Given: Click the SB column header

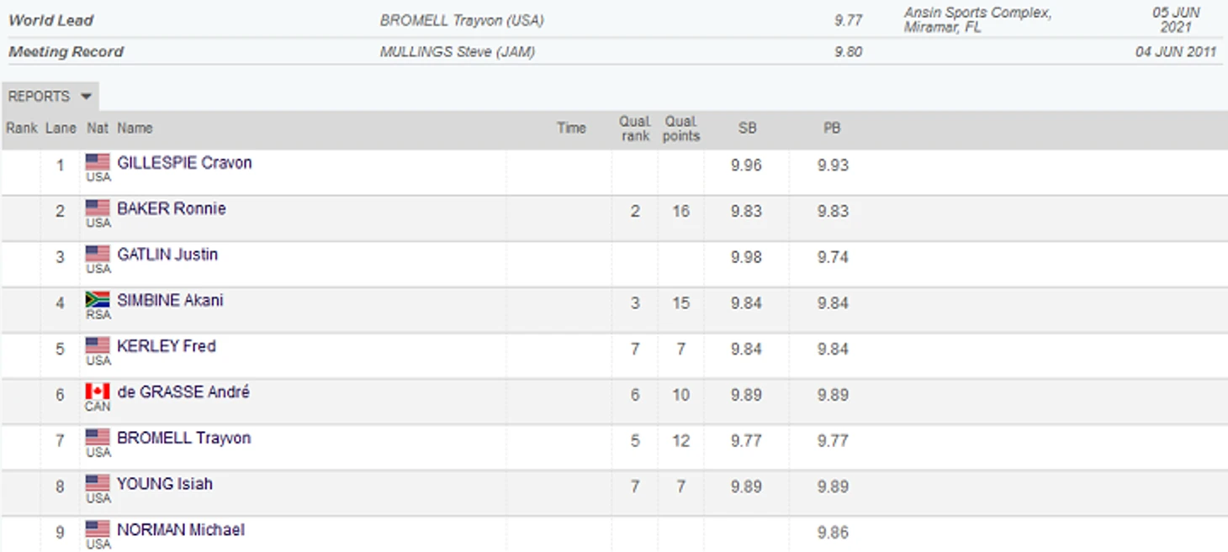Looking at the screenshot, I should point(747,129).
